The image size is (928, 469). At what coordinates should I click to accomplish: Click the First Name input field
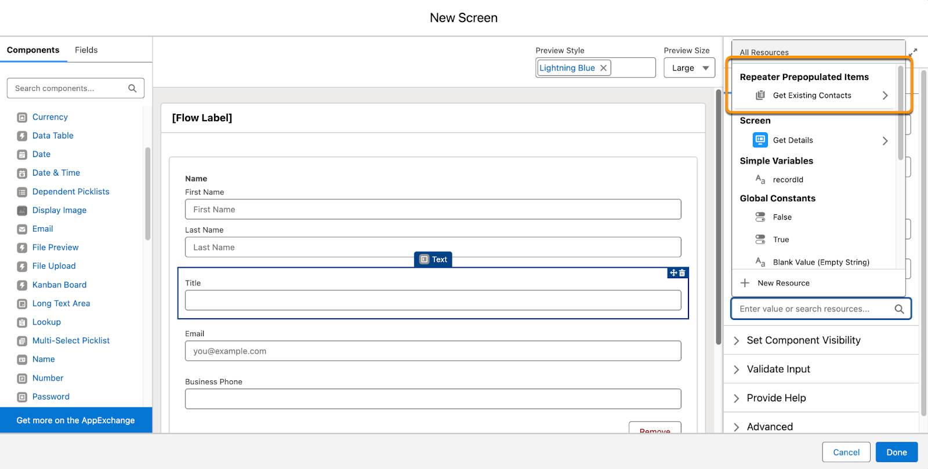[433, 209]
